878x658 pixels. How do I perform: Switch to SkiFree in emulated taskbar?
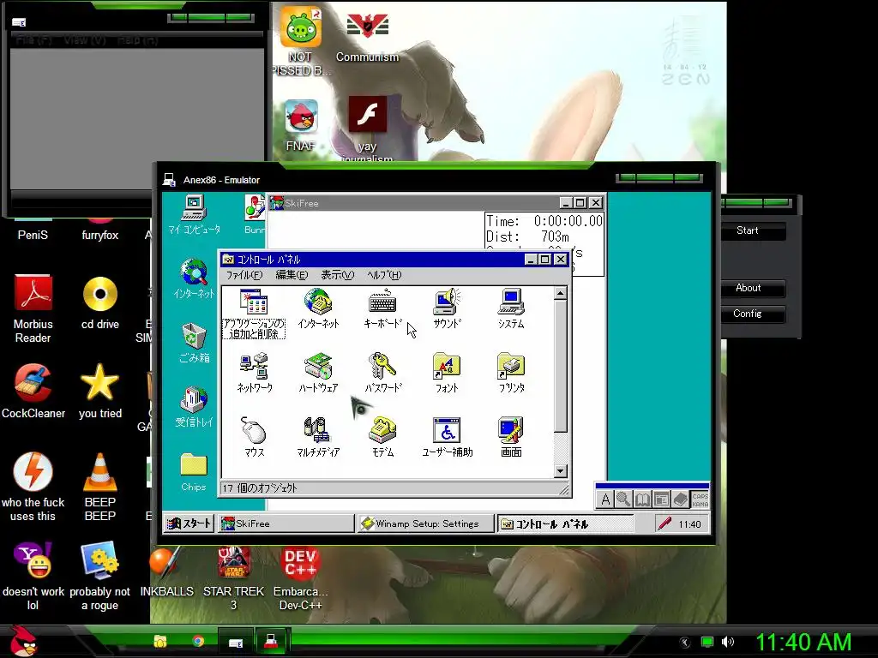286,523
